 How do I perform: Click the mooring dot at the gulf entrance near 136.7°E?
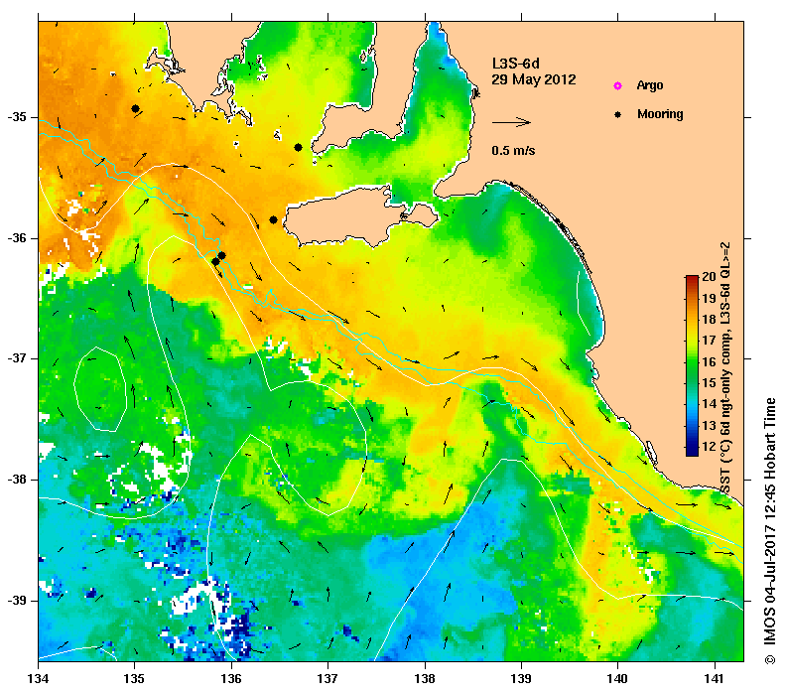point(298,147)
